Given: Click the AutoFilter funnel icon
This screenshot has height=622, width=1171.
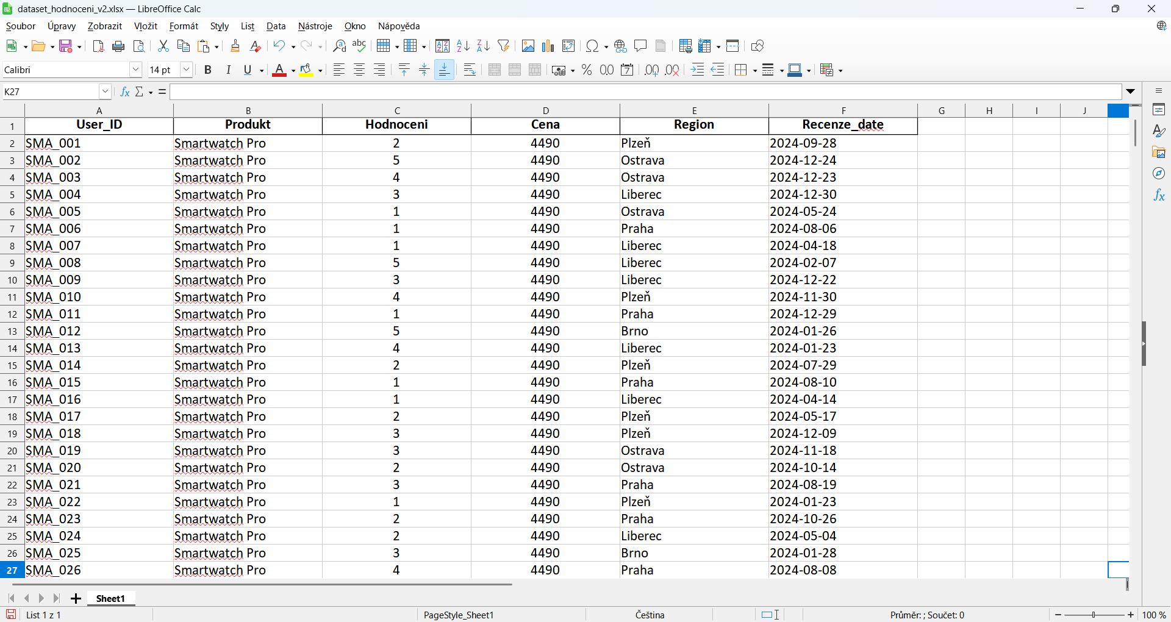Looking at the screenshot, I should (504, 46).
